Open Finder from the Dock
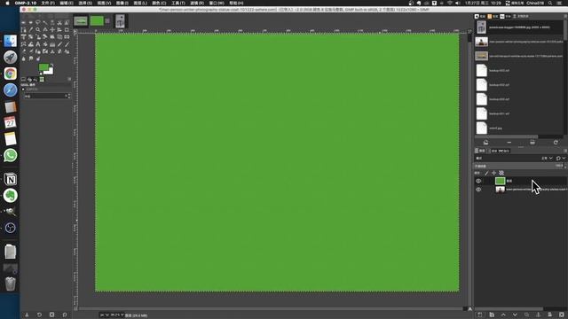The width and height of the screenshot is (568, 319). pyautogui.click(x=10, y=41)
